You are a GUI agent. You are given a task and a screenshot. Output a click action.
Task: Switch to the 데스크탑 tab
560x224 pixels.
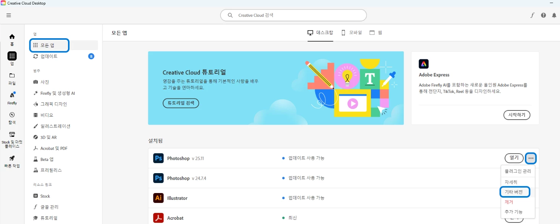tap(320, 33)
